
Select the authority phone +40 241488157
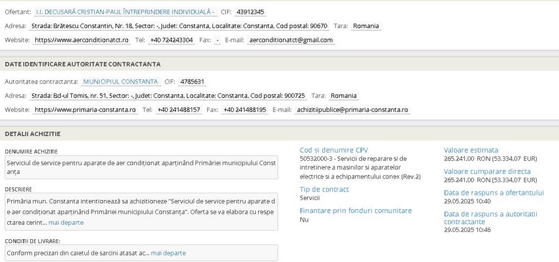click(x=178, y=110)
